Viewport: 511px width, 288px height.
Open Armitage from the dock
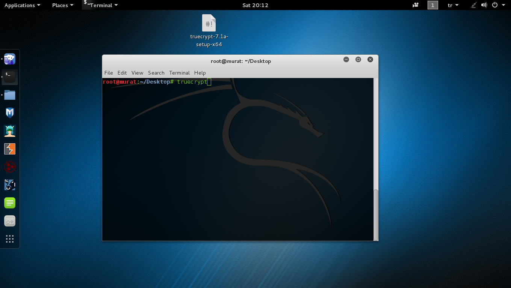pyautogui.click(x=10, y=131)
